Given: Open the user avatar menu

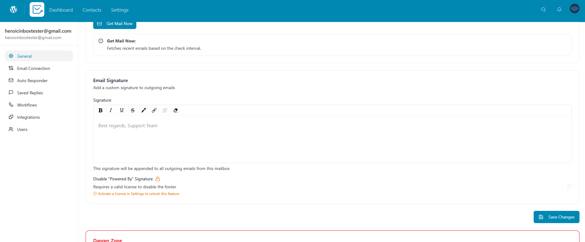Looking at the screenshot, I should (x=575, y=9).
